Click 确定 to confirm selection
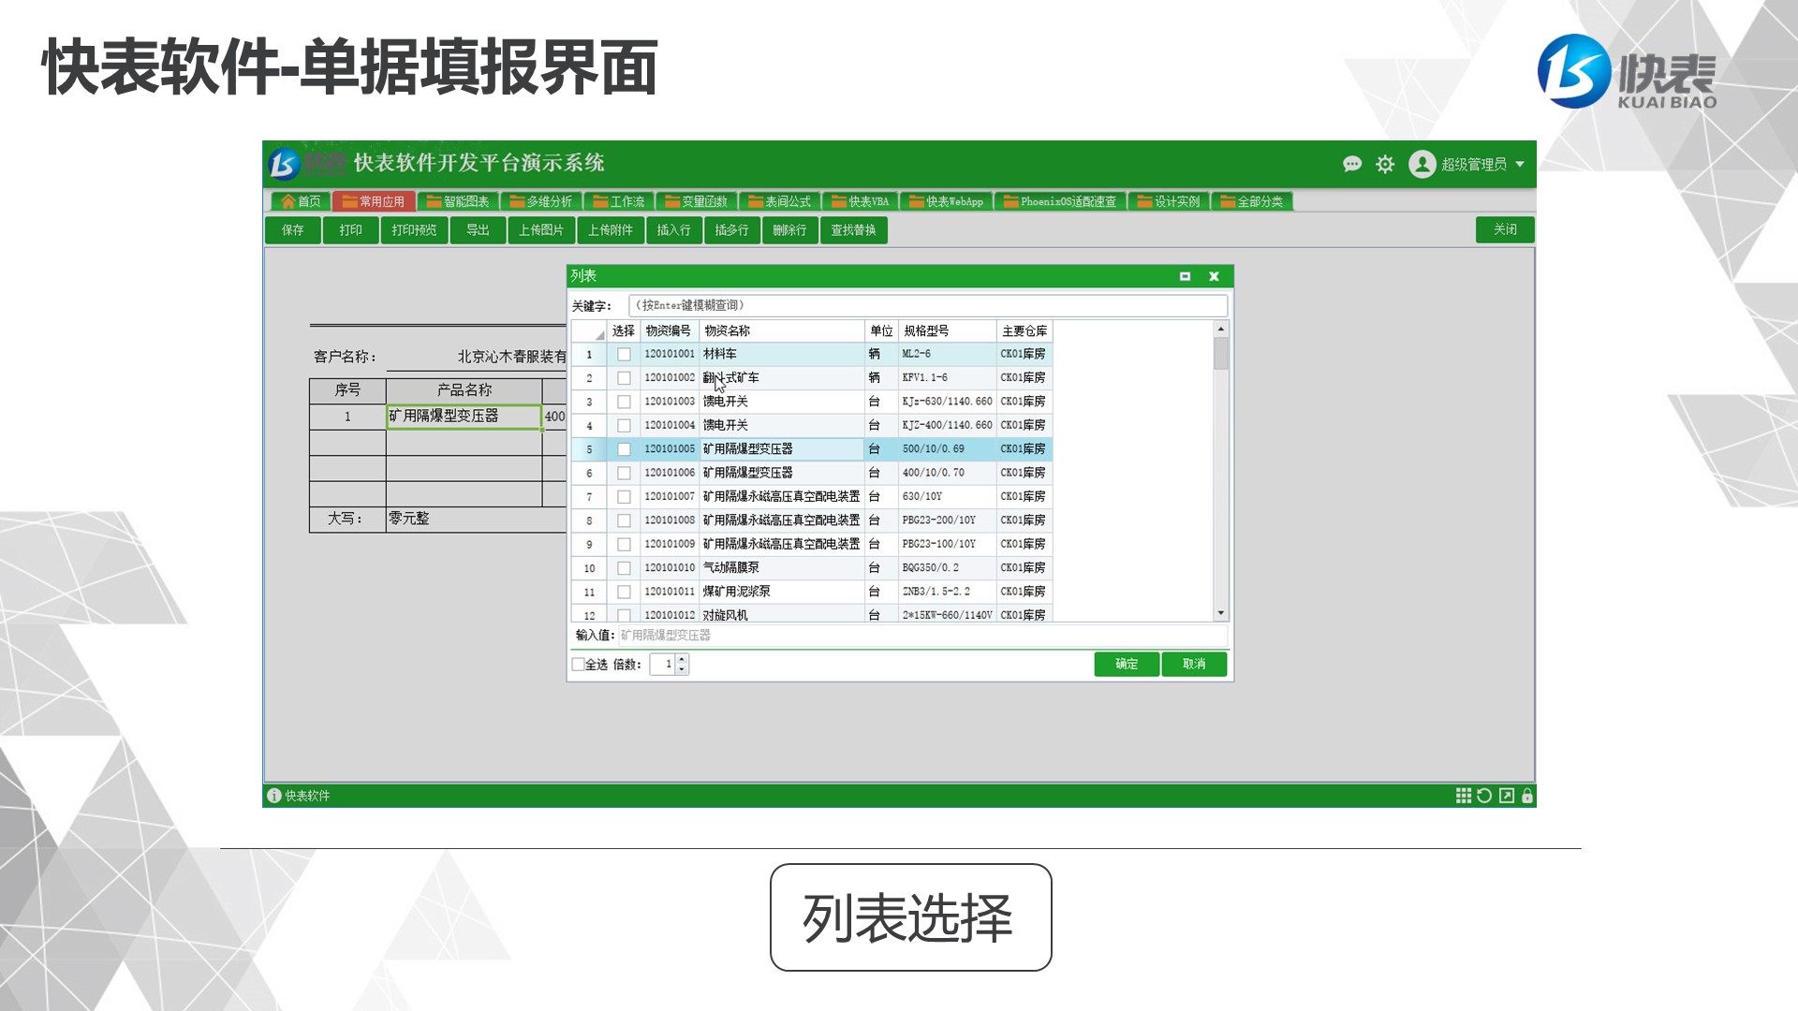Image resolution: width=1798 pixels, height=1011 pixels. (1127, 665)
